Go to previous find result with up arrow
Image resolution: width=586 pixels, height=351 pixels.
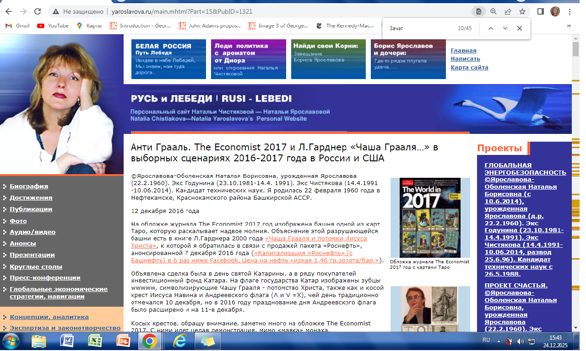[x=490, y=28]
